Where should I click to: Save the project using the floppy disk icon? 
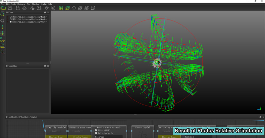tap(10, 8)
